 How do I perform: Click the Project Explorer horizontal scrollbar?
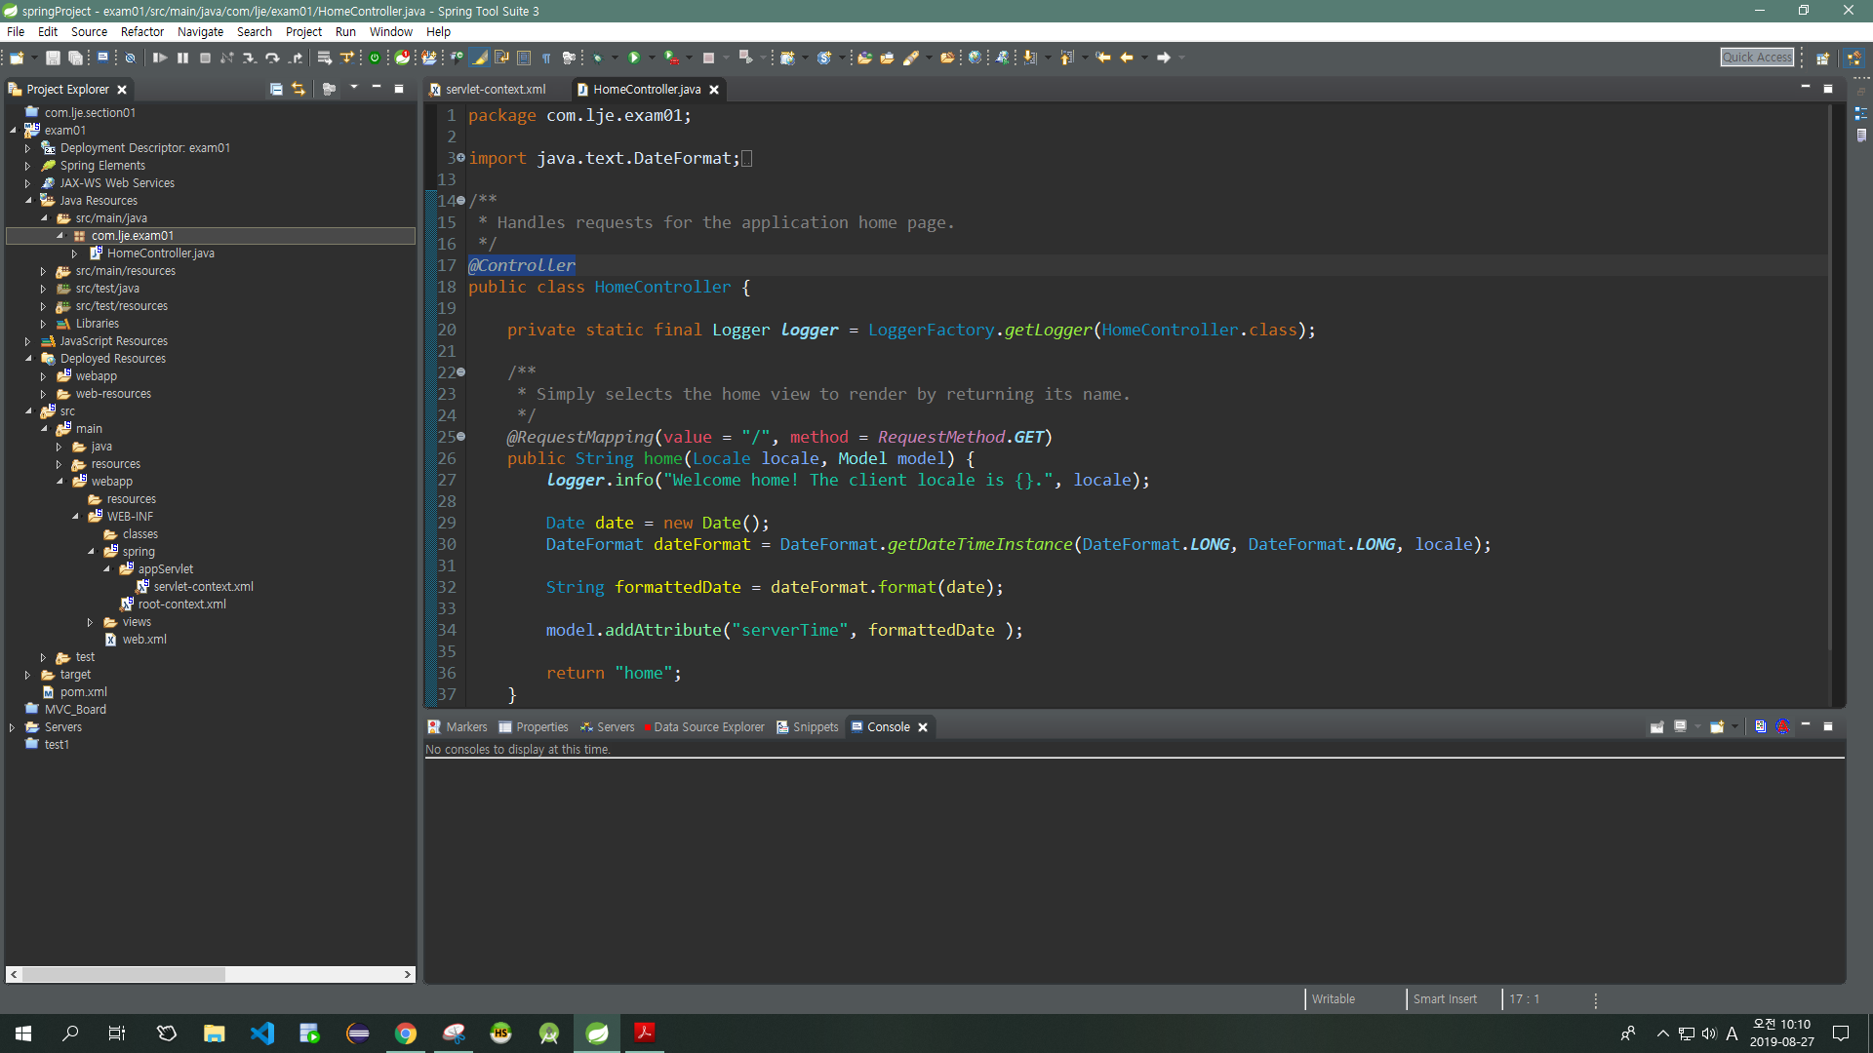tap(124, 974)
